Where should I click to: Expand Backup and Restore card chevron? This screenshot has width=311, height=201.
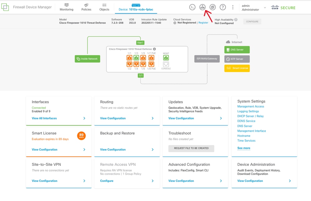[153, 150]
